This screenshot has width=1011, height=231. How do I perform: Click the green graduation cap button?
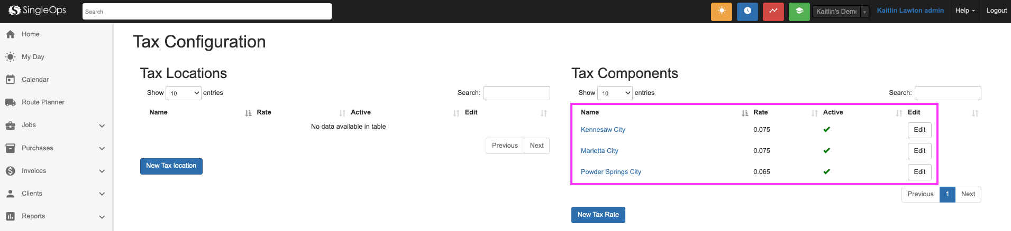tap(799, 11)
